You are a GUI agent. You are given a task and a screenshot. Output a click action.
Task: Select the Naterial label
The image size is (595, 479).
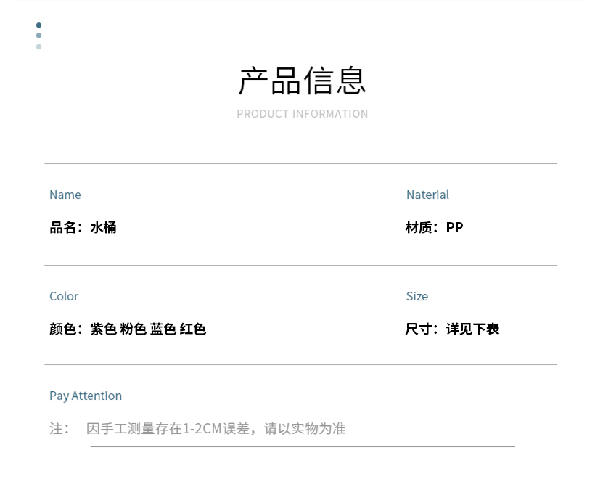[x=427, y=195]
